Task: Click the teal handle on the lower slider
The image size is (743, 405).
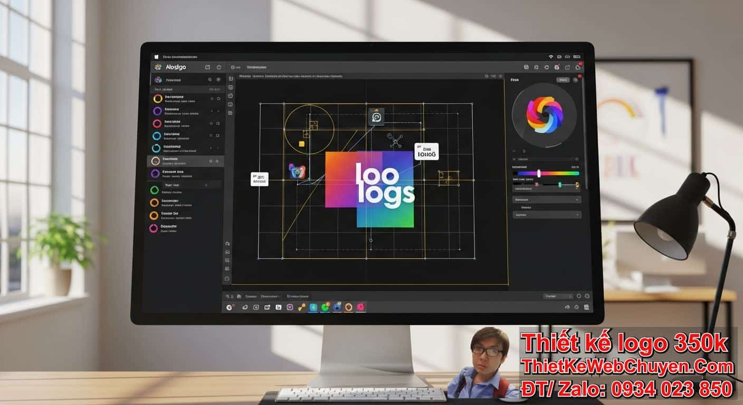Action: click(x=560, y=185)
